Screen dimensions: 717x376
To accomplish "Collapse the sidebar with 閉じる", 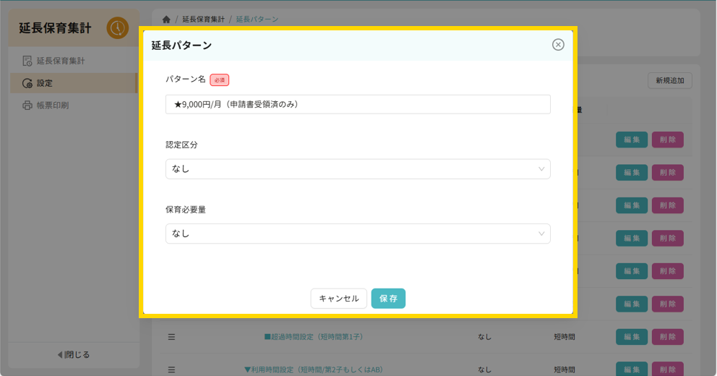I will (74, 354).
